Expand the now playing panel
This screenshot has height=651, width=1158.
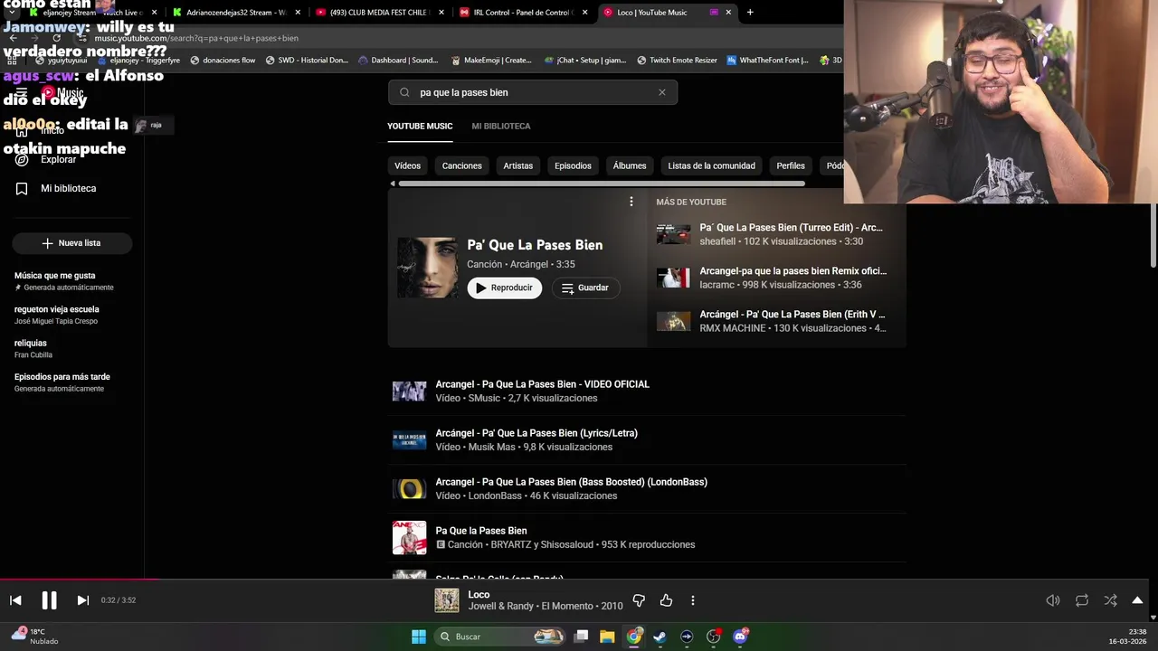[x=1137, y=600]
